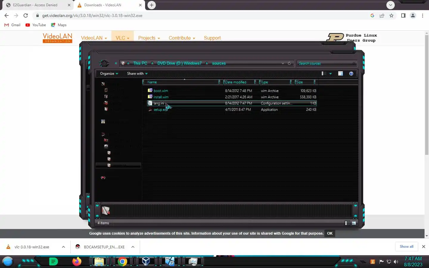Click the sources breadcrumb segment
429x268 pixels.
pos(219,63)
